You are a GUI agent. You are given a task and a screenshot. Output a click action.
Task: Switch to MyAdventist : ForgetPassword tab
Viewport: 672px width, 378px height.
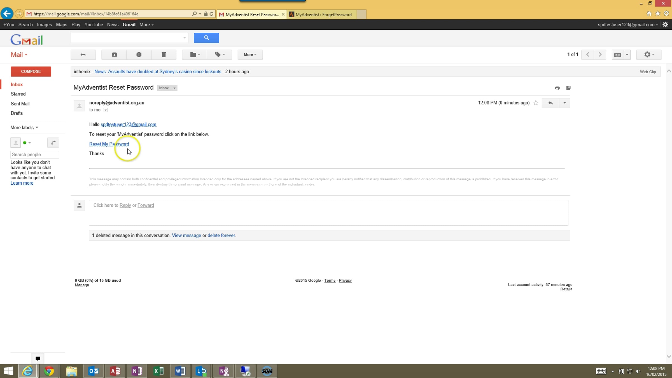[x=322, y=14]
